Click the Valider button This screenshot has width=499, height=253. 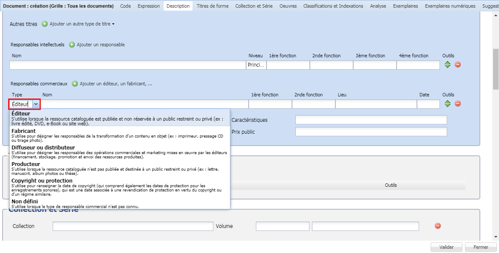click(446, 247)
